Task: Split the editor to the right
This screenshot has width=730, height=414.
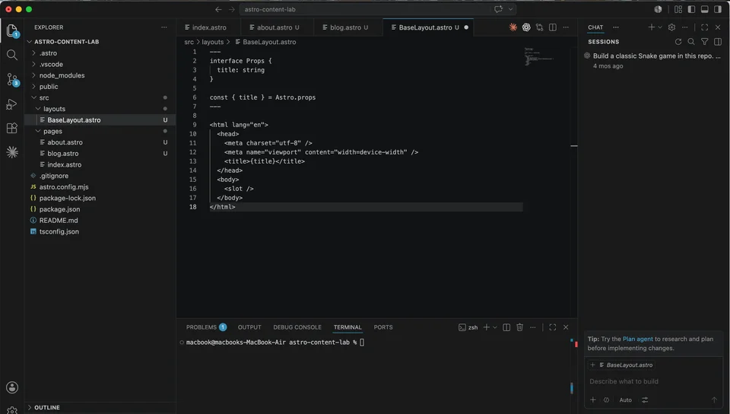Action: point(553,27)
